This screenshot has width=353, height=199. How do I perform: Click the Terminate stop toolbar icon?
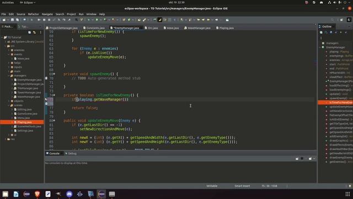tap(49, 20)
